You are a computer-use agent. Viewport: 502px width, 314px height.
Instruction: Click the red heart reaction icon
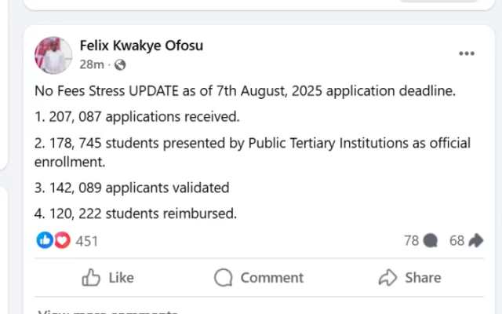[61, 240]
